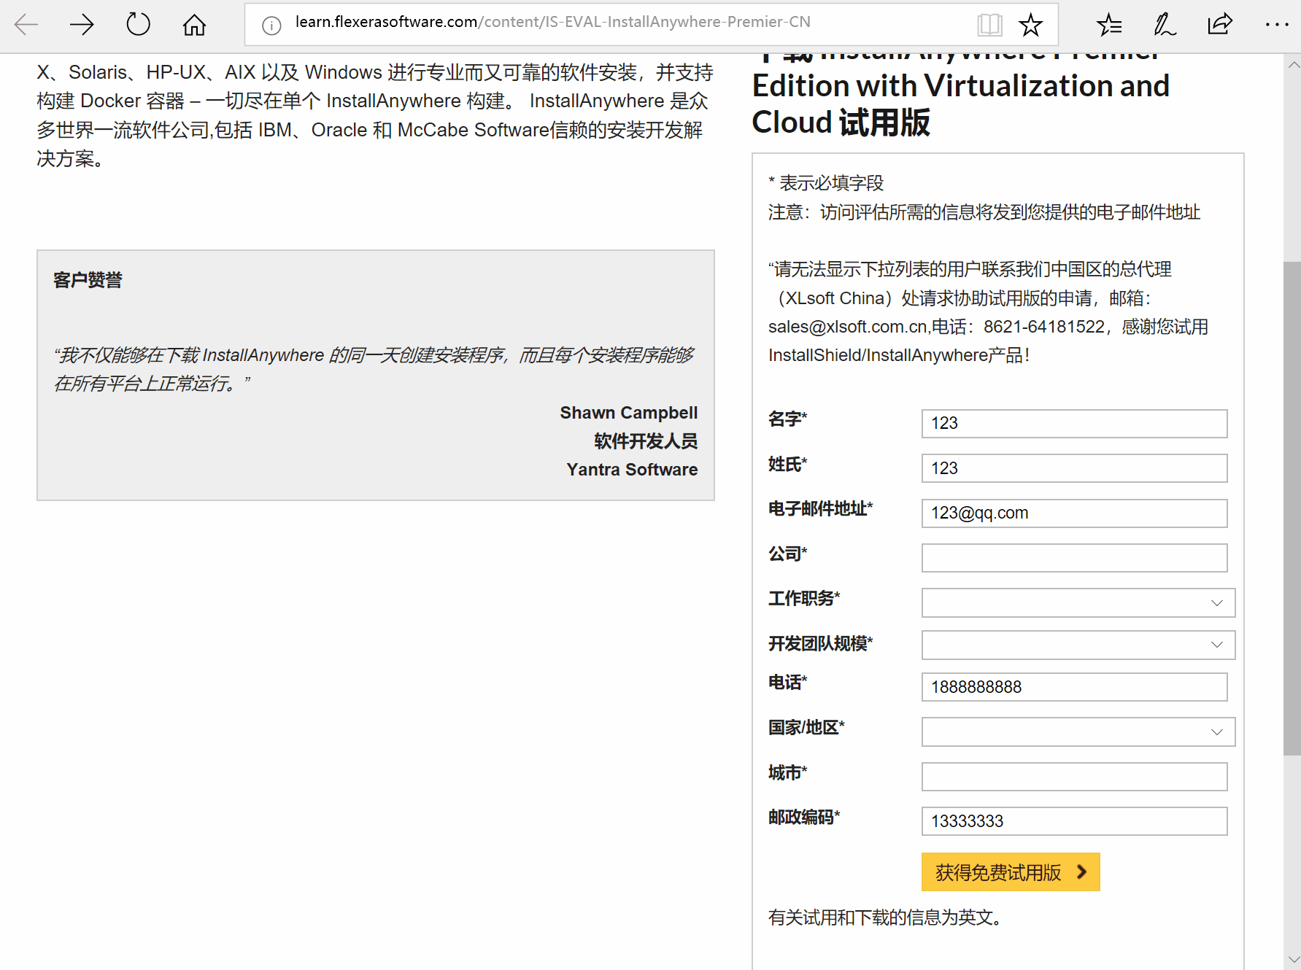Click the 有关试用和下载的信息为英文 note

(x=884, y=917)
